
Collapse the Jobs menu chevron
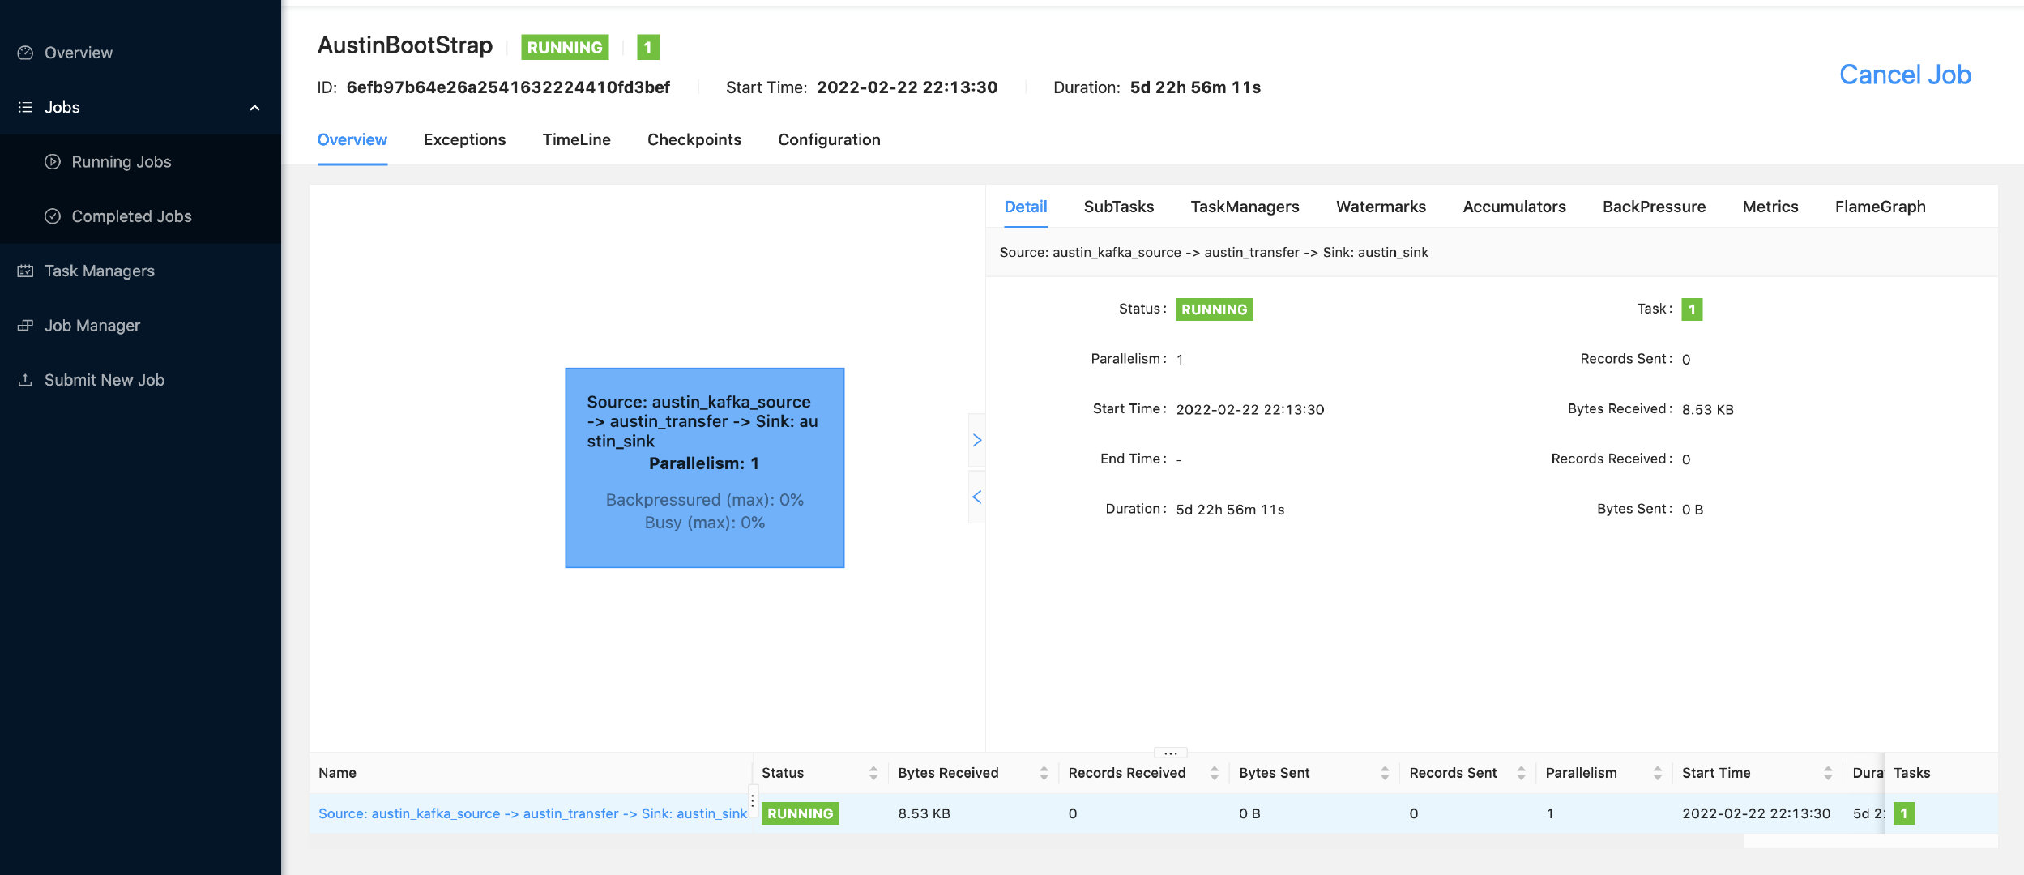coord(254,108)
